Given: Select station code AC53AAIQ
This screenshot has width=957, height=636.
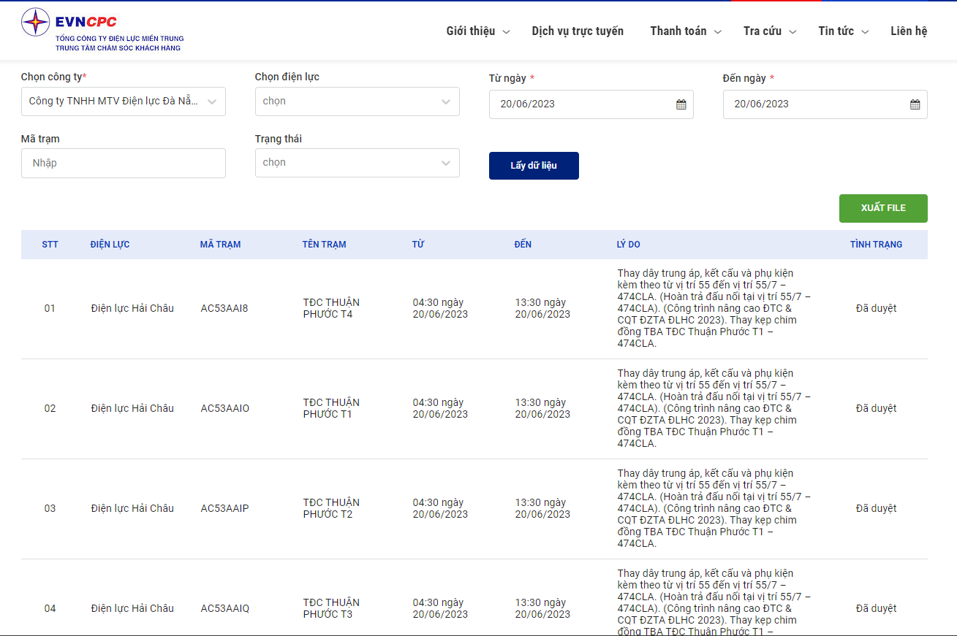Looking at the screenshot, I should point(225,608).
